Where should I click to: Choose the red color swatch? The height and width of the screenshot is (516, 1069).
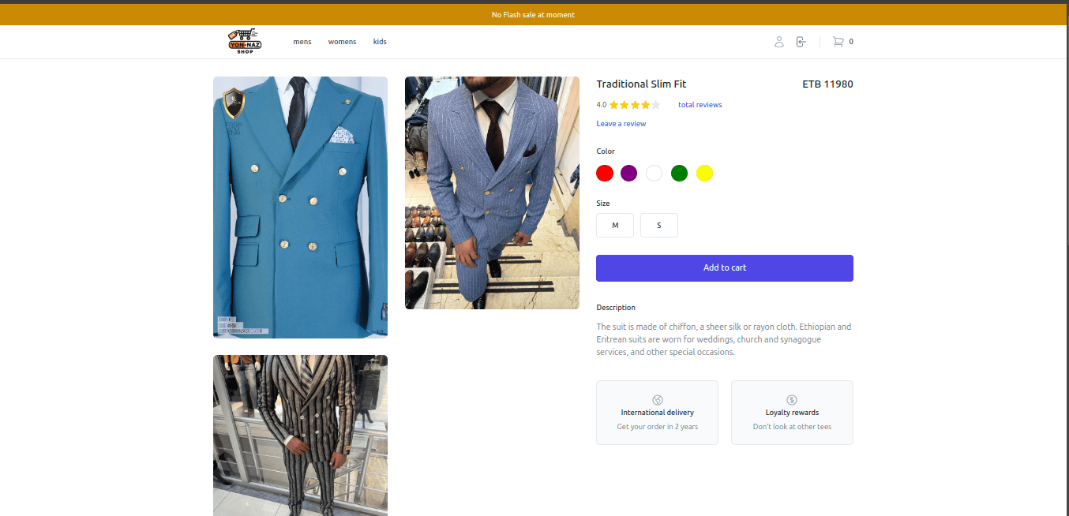pyautogui.click(x=605, y=174)
